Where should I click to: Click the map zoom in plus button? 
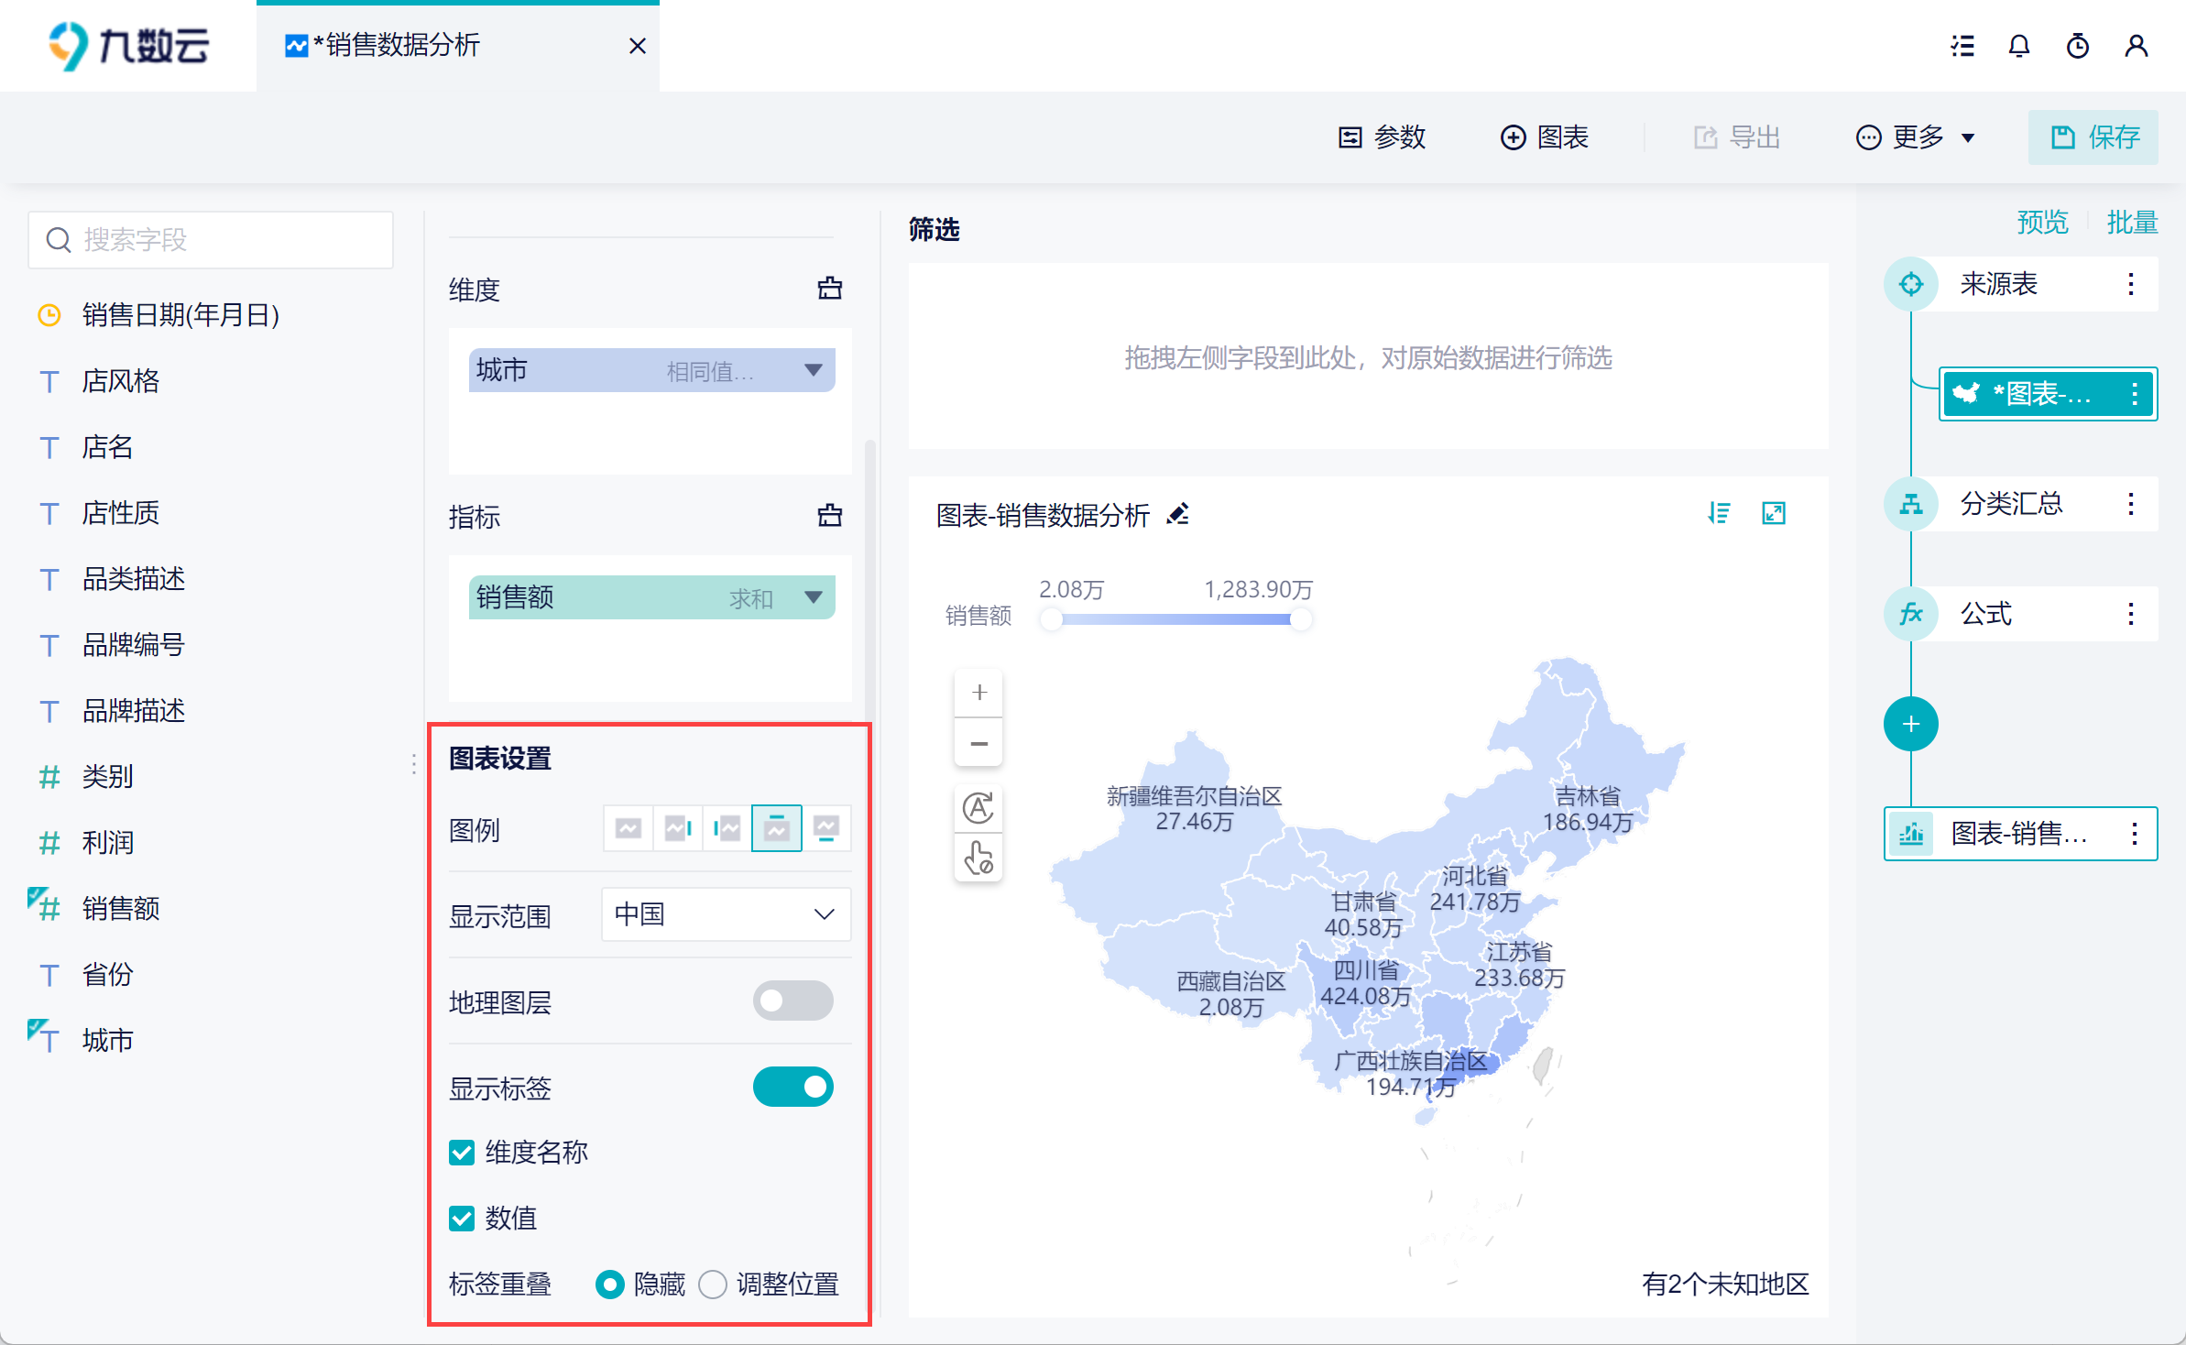coord(978,693)
